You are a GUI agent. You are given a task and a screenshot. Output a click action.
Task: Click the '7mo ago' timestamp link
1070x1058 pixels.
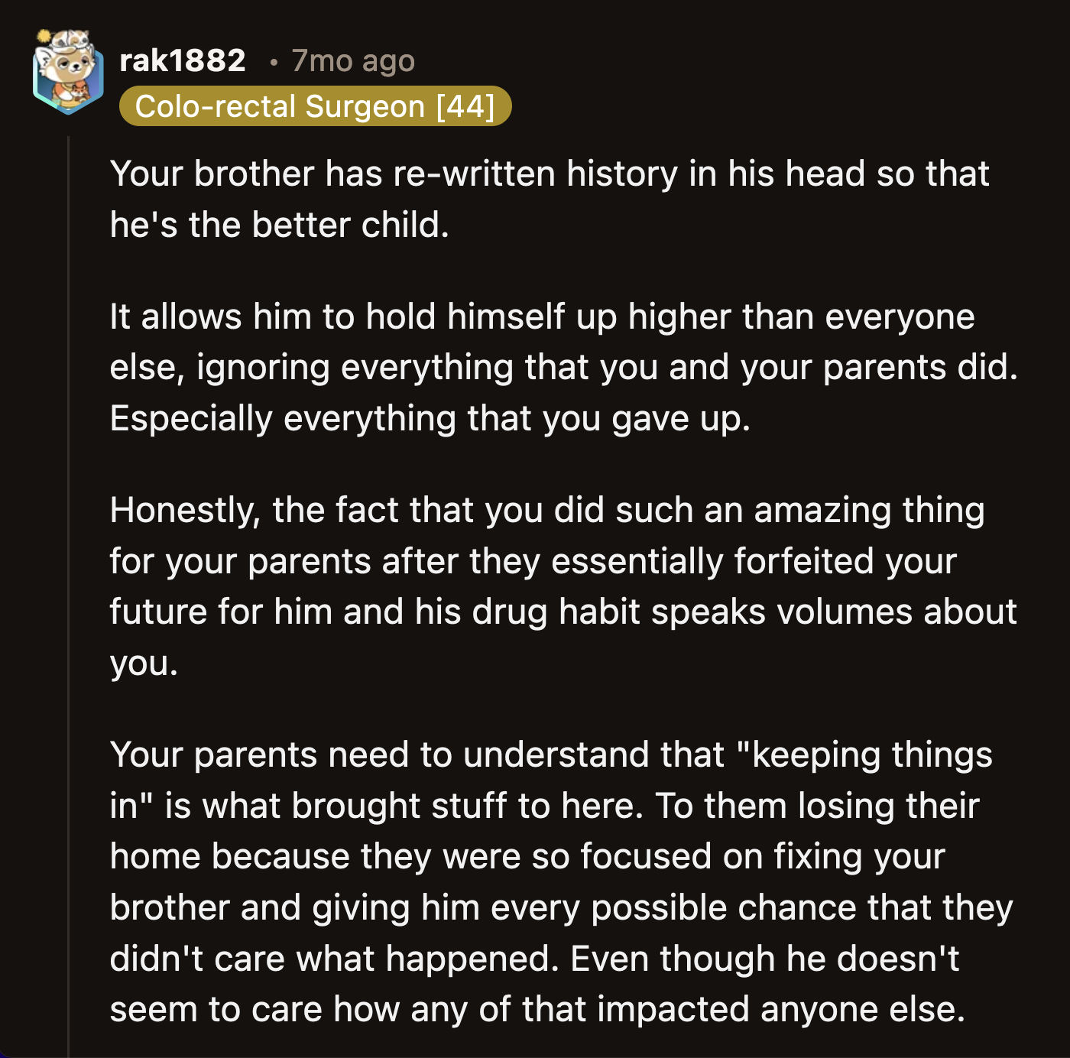click(x=352, y=61)
